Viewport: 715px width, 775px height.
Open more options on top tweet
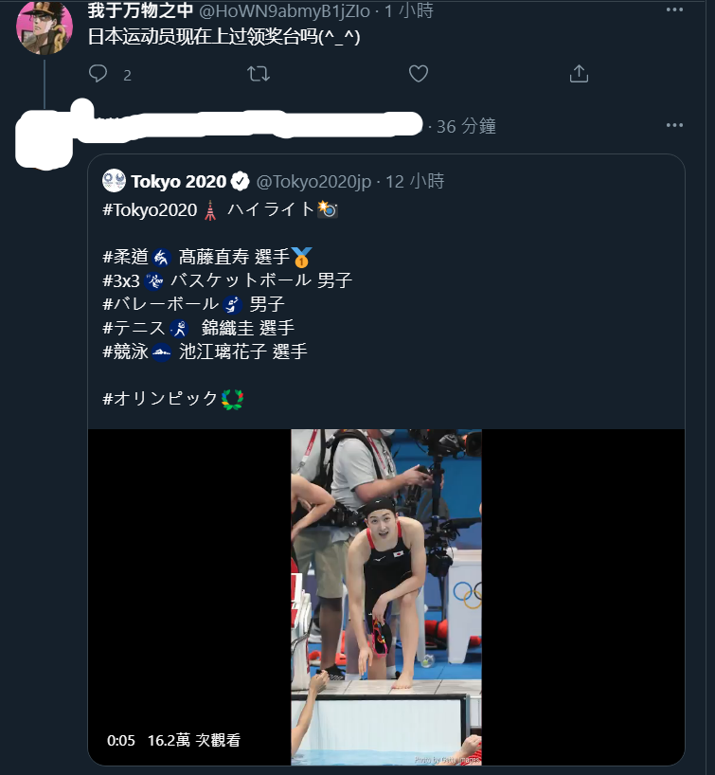[x=674, y=9]
